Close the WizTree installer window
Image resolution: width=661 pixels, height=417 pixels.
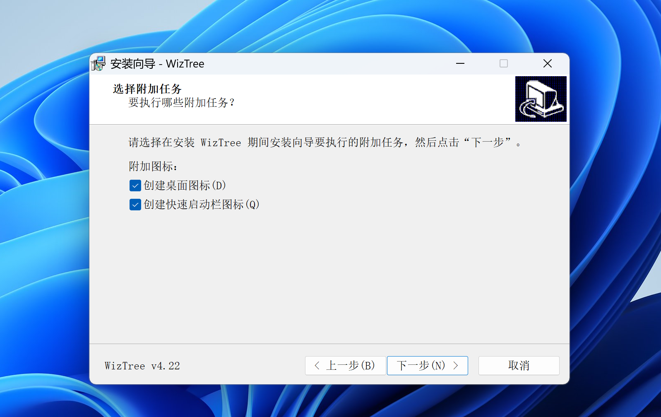click(547, 64)
